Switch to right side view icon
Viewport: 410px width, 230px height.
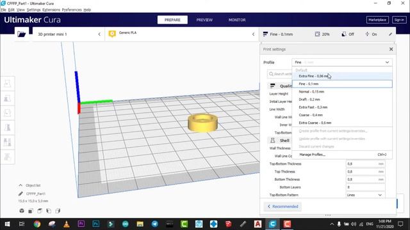[x=58, y=211]
